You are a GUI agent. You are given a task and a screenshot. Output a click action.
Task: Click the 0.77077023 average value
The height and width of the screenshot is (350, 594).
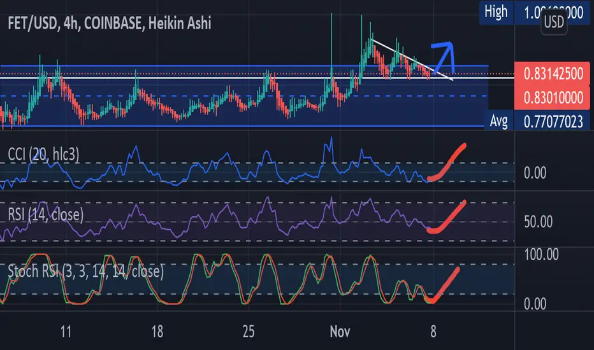click(x=553, y=122)
